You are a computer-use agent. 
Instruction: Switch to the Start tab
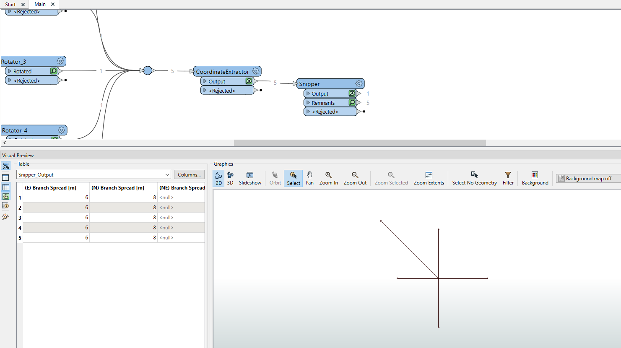(x=10, y=4)
